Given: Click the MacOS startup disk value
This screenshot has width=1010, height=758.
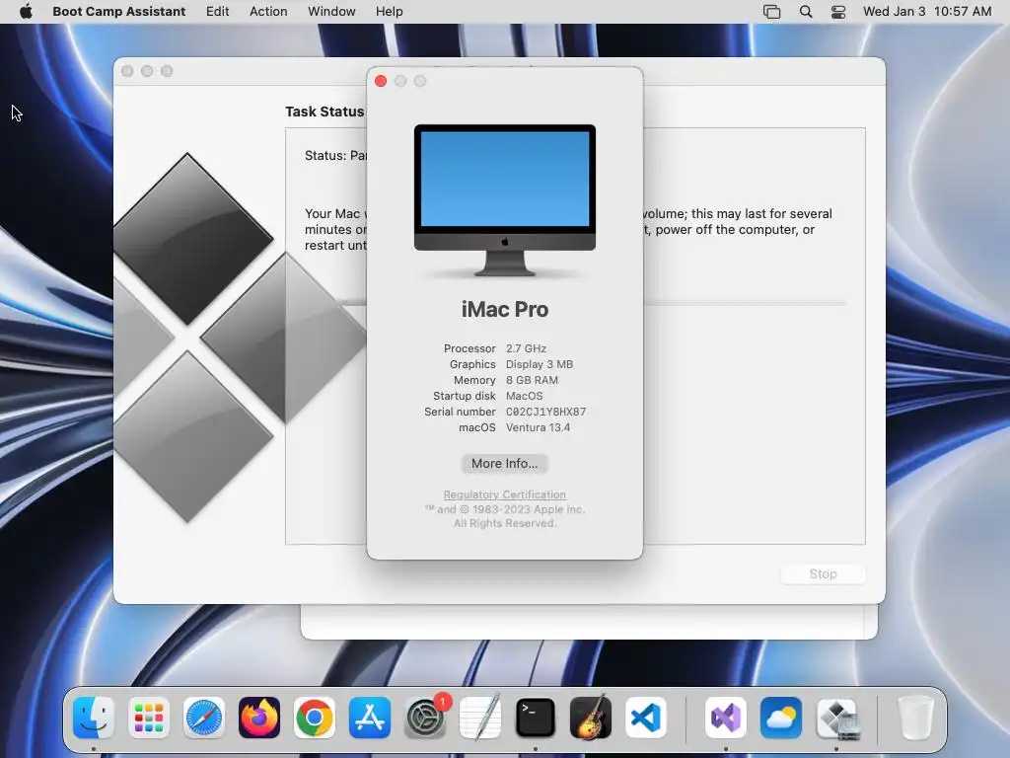Looking at the screenshot, I should (x=524, y=396).
